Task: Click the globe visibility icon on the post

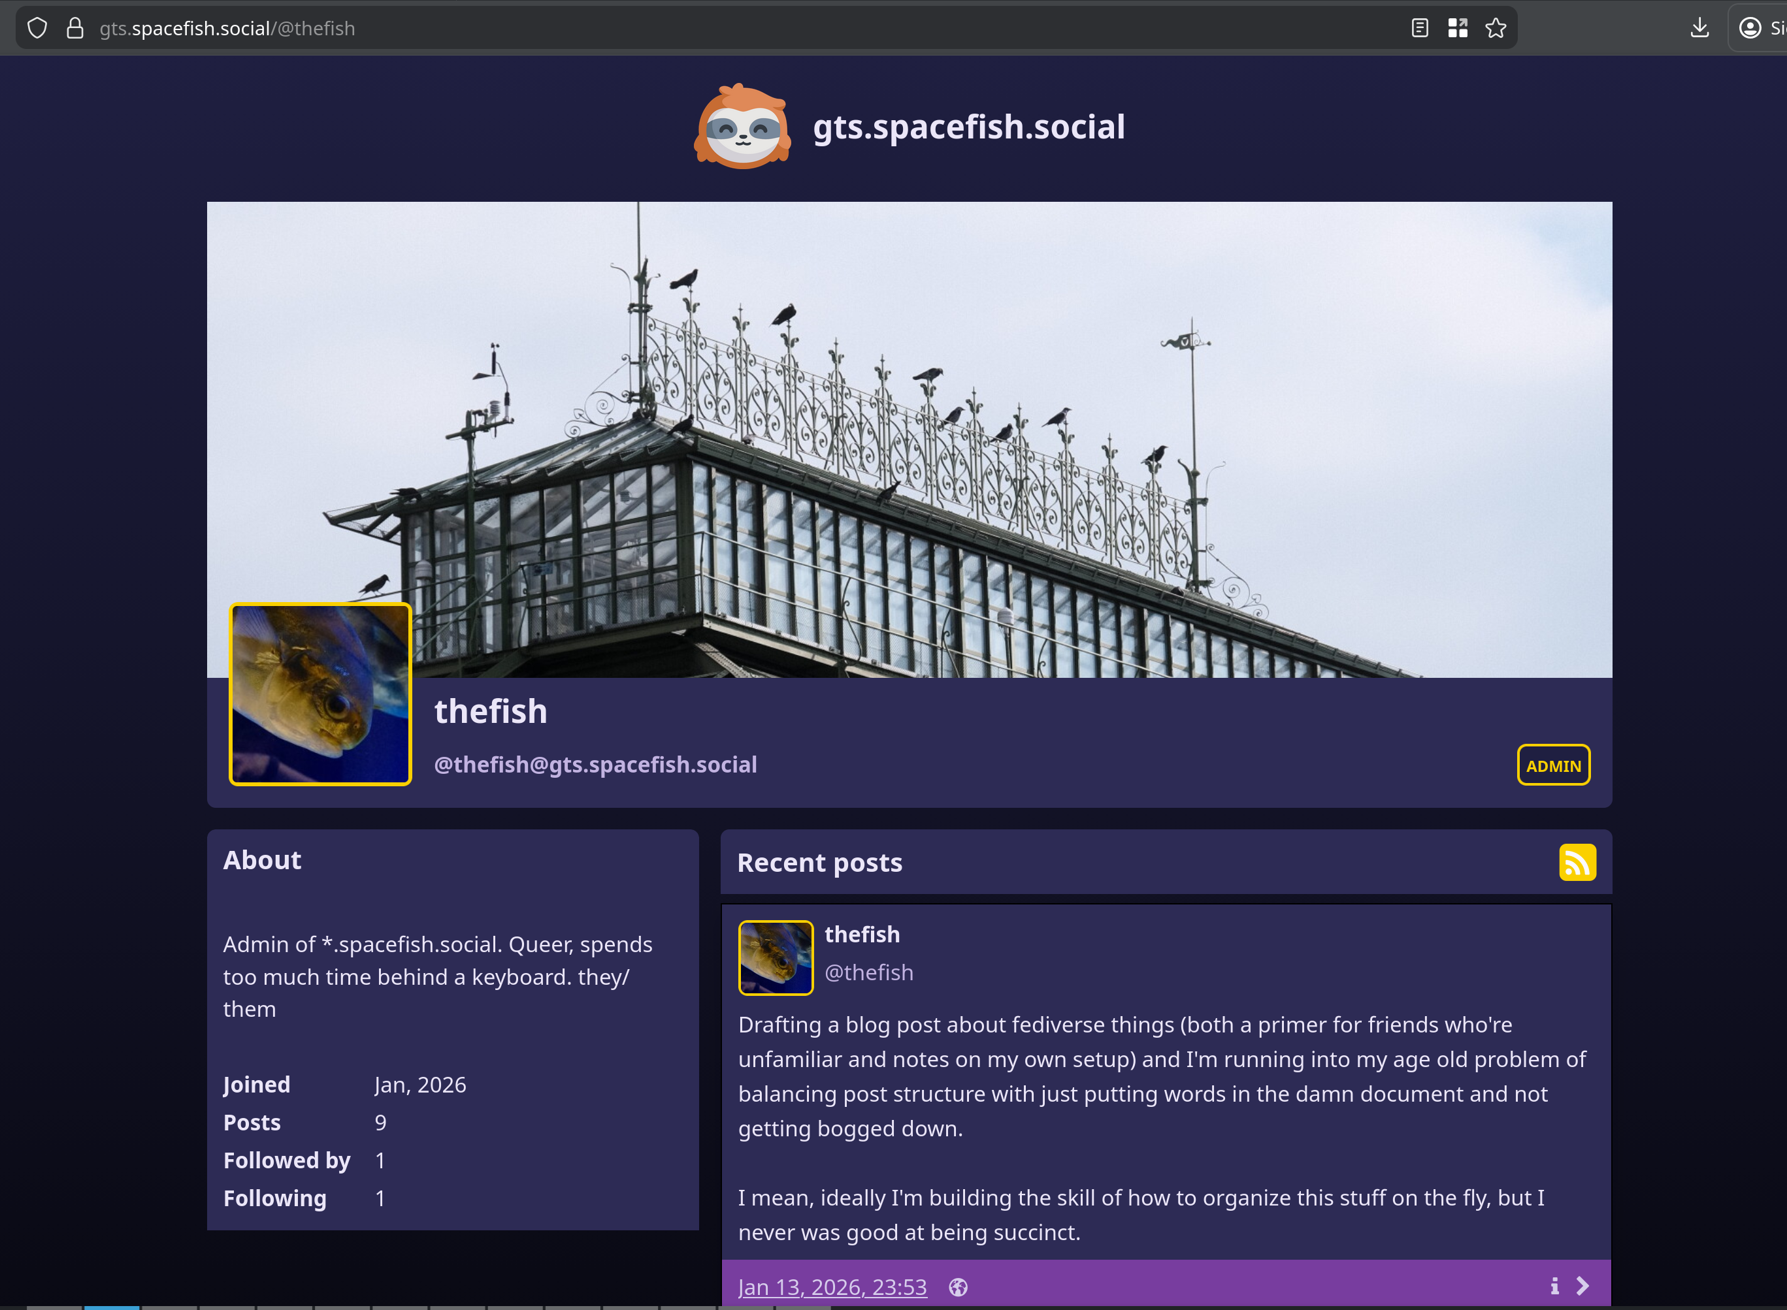Action: (x=958, y=1286)
